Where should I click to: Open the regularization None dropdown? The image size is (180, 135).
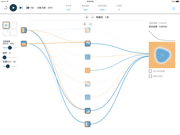tap(102, 10)
